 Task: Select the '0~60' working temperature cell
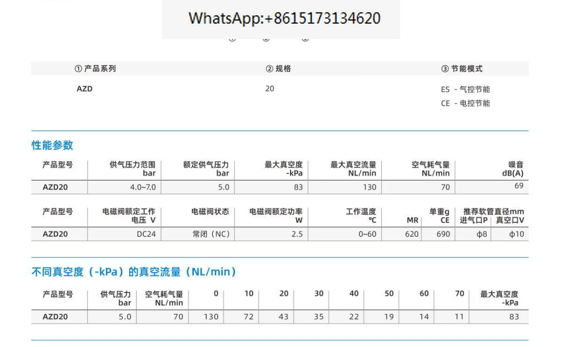pos(367,234)
